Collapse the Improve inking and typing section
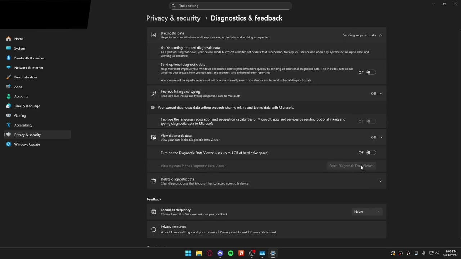 pyautogui.click(x=381, y=94)
